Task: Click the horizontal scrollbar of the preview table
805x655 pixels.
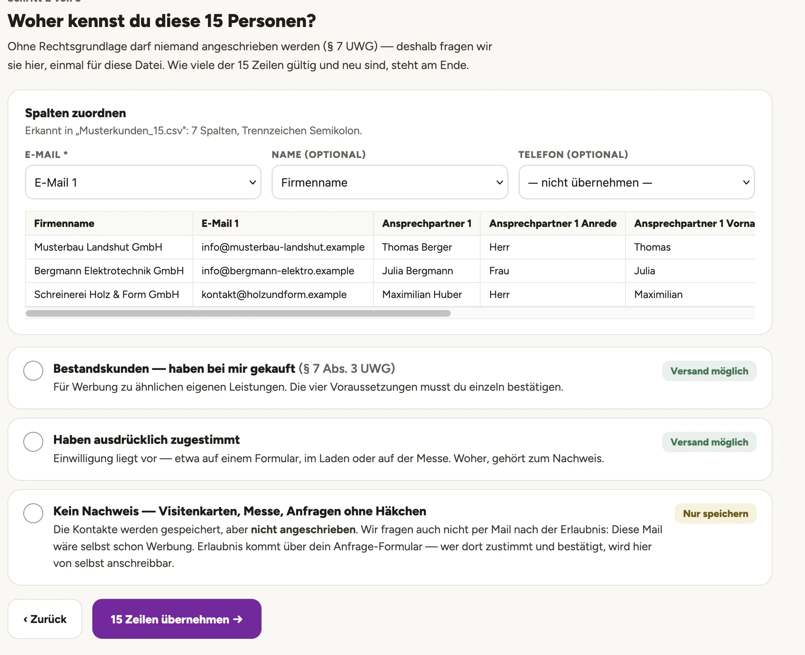Action: click(x=238, y=313)
